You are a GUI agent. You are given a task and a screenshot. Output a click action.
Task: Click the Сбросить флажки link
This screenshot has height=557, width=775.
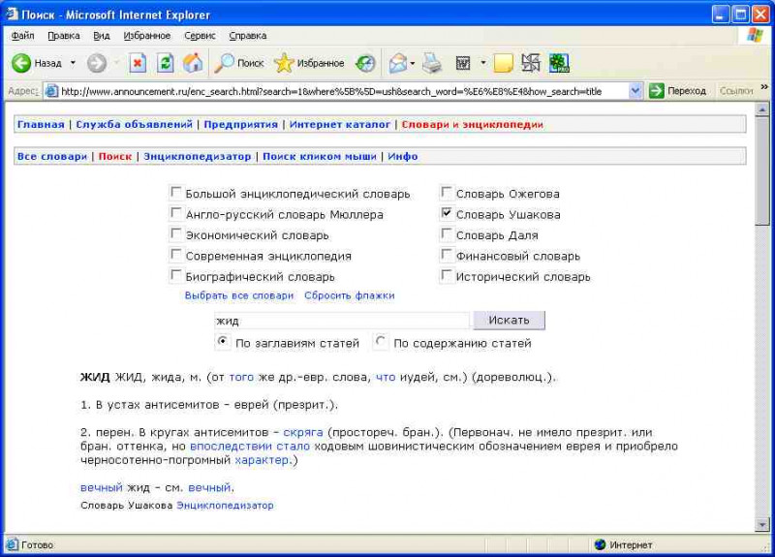(350, 295)
